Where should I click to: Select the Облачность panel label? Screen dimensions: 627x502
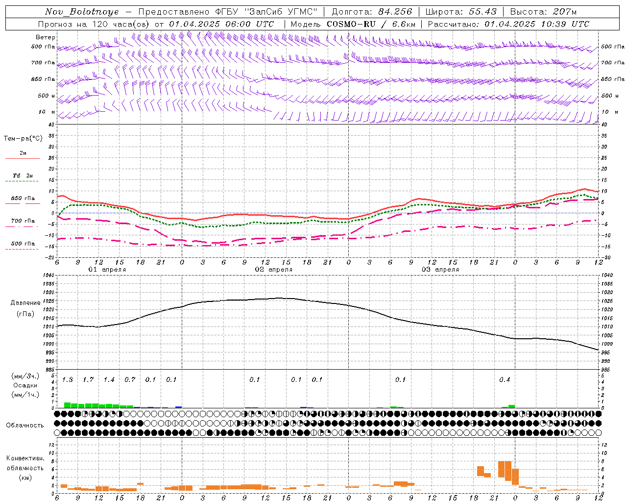pos(25,426)
